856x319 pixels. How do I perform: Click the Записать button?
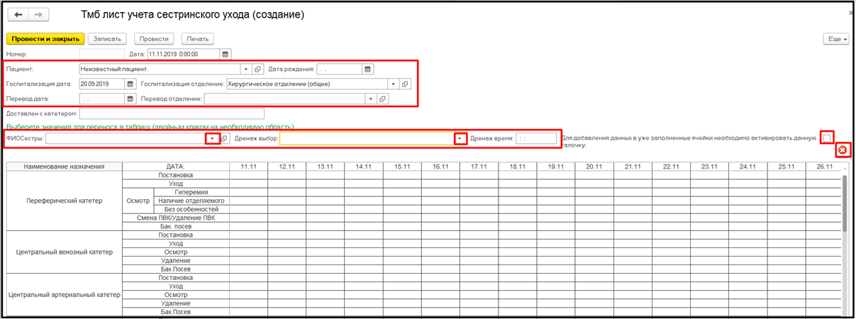[x=109, y=39]
